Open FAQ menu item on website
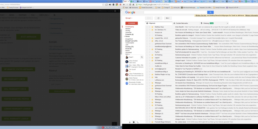 coord(33,15)
